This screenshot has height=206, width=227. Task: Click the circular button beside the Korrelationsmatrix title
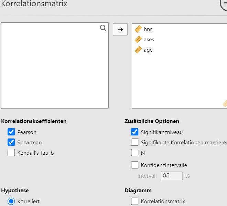click(224, 4)
